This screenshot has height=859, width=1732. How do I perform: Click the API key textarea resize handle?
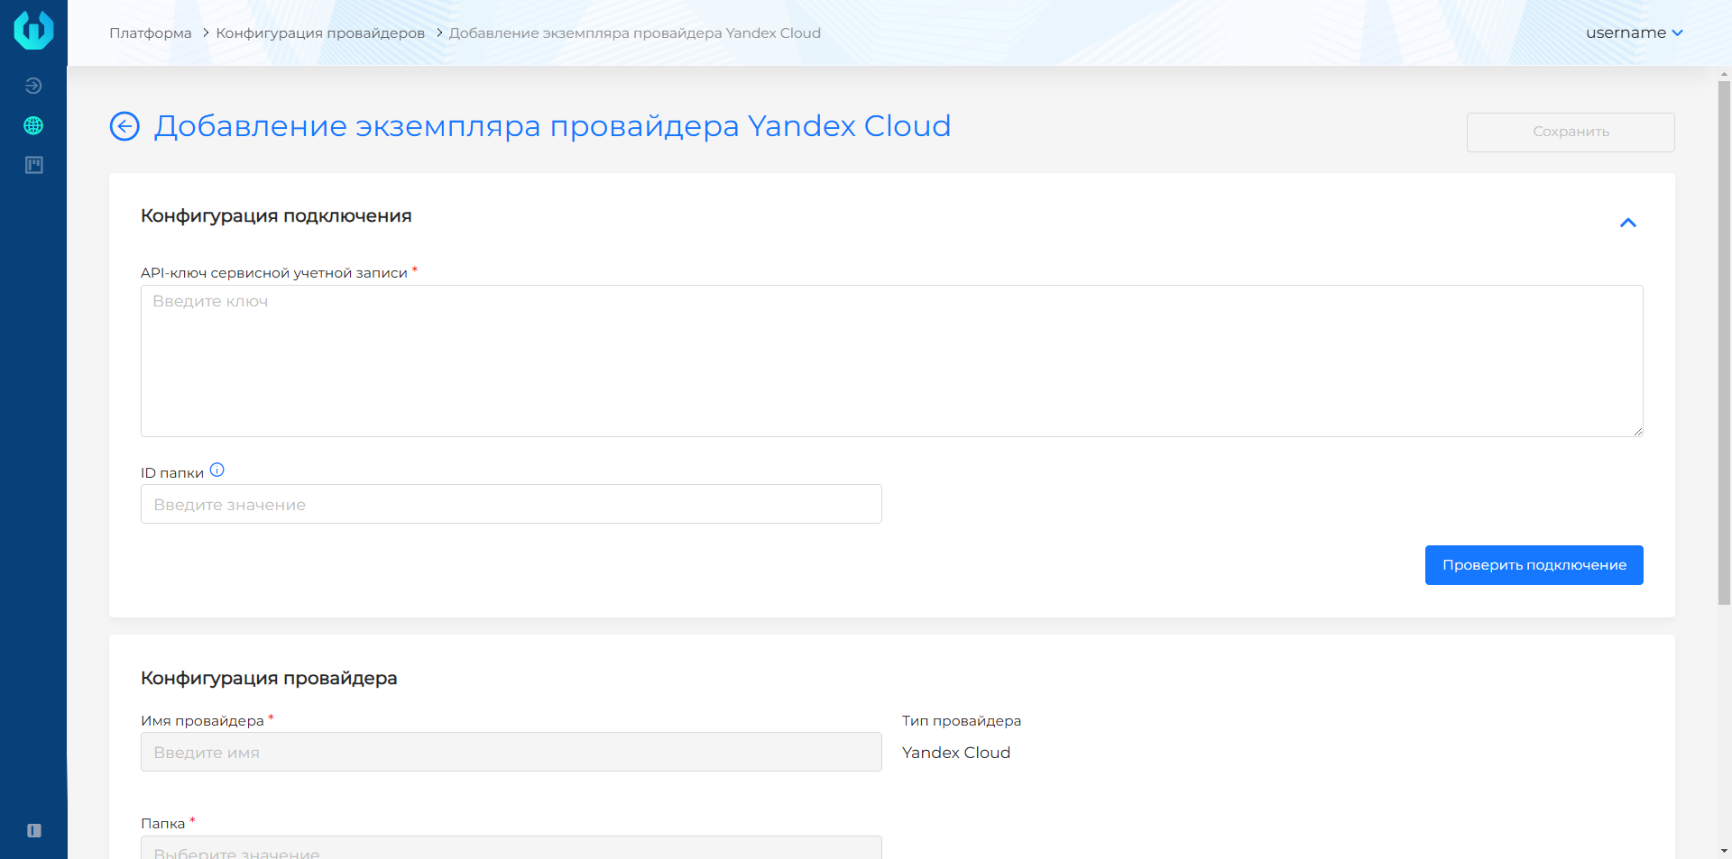point(1637,432)
